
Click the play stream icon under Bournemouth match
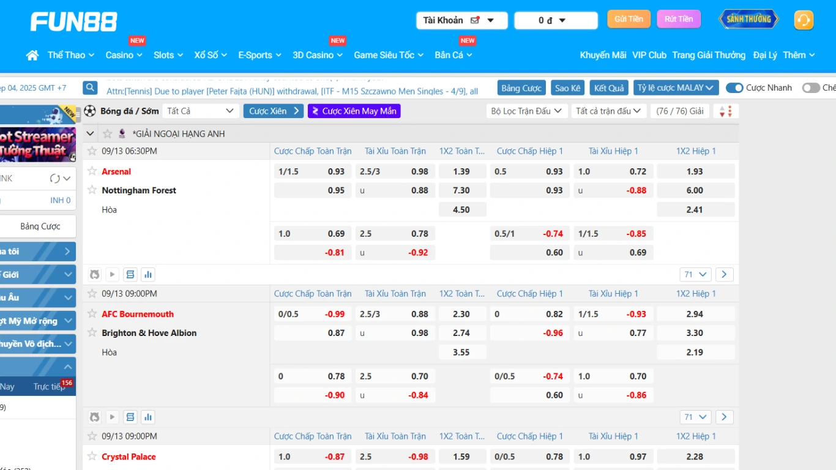[x=112, y=417]
